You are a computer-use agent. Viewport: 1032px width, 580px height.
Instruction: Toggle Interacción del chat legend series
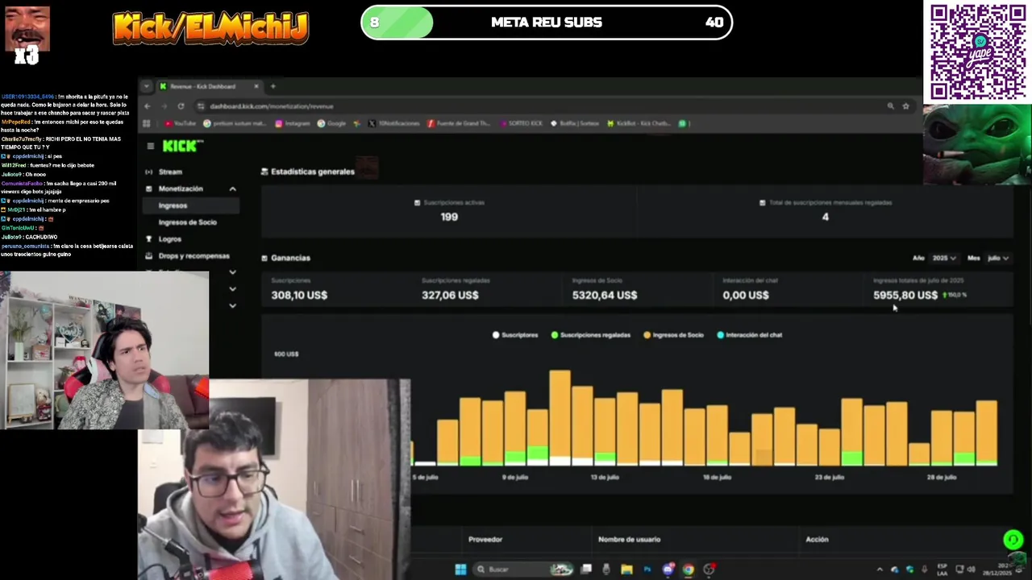click(x=749, y=335)
